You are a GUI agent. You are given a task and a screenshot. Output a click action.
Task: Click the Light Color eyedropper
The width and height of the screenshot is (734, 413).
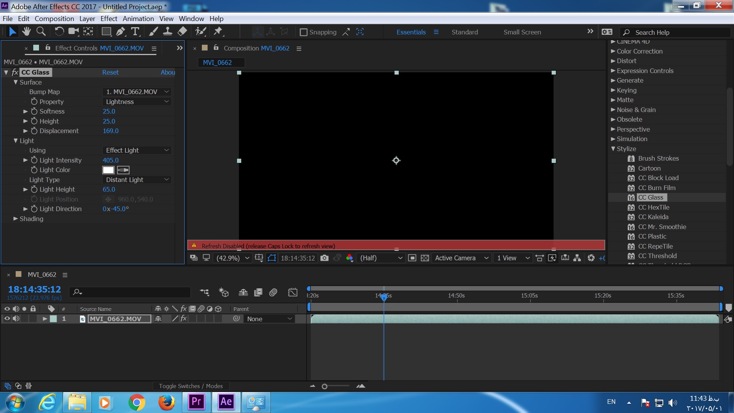pos(123,170)
